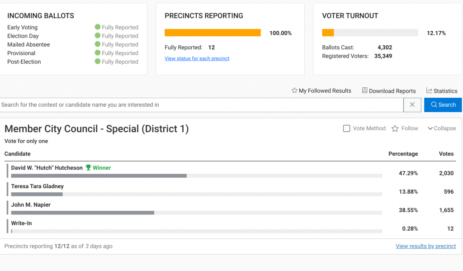Open View results by precinct link
This screenshot has width=463, height=271.
tap(425, 246)
